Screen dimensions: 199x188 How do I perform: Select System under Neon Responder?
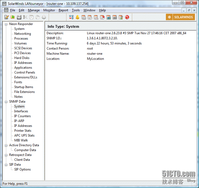pos(19,29)
